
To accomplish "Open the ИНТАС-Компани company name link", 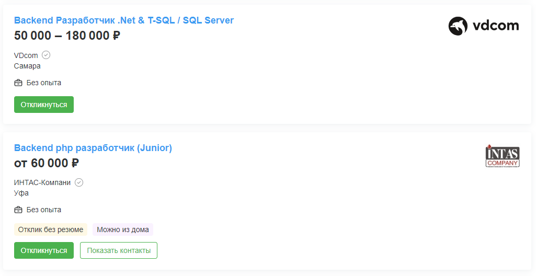I will coord(42,182).
